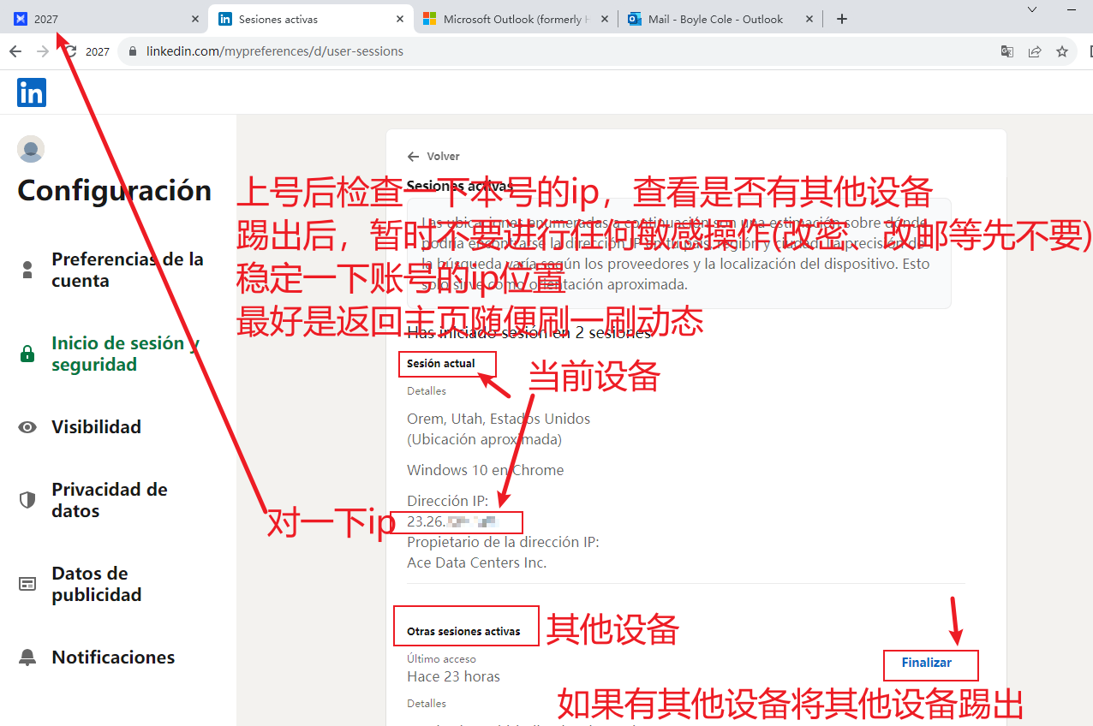
Task: Open the browser tab overview chevron
Action: [x=1031, y=9]
